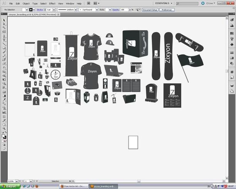
Task: Click the help search field
Action: [x=187, y=3]
